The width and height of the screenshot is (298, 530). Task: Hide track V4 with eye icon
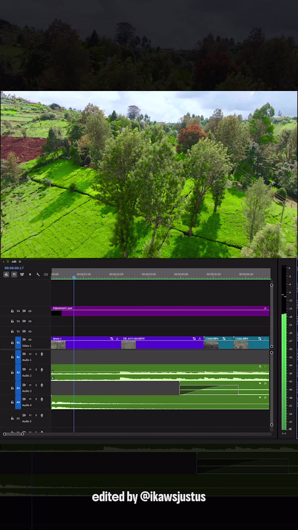click(x=30, y=311)
